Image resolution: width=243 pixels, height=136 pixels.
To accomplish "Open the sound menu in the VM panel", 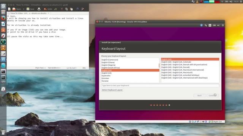I will click(219, 25).
